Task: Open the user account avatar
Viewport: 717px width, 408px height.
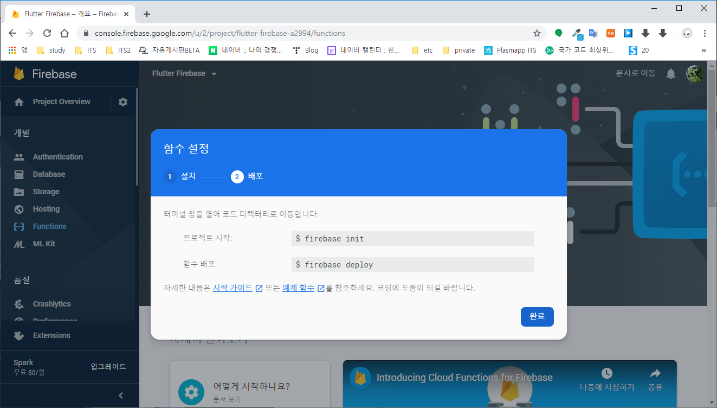Action: (695, 73)
